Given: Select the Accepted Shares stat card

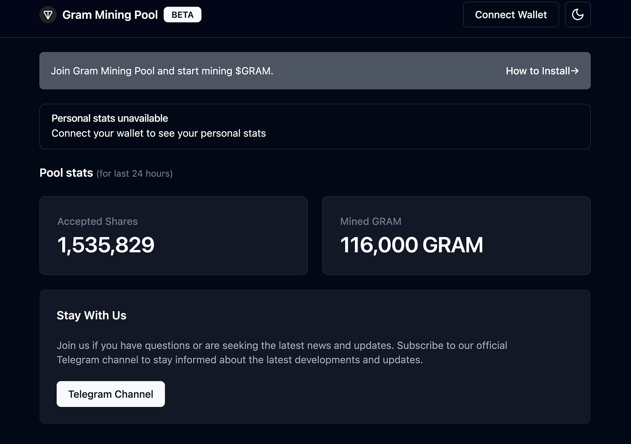Looking at the screenshot, I should click(173, 235).
